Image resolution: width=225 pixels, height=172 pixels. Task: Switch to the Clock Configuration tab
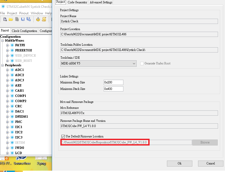(x=24, y=31)
